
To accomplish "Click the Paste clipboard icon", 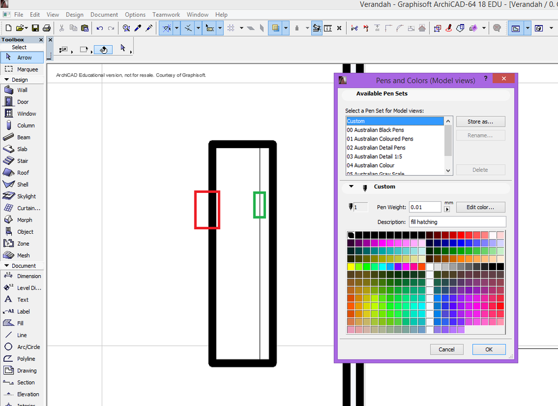I will (85, 28).
